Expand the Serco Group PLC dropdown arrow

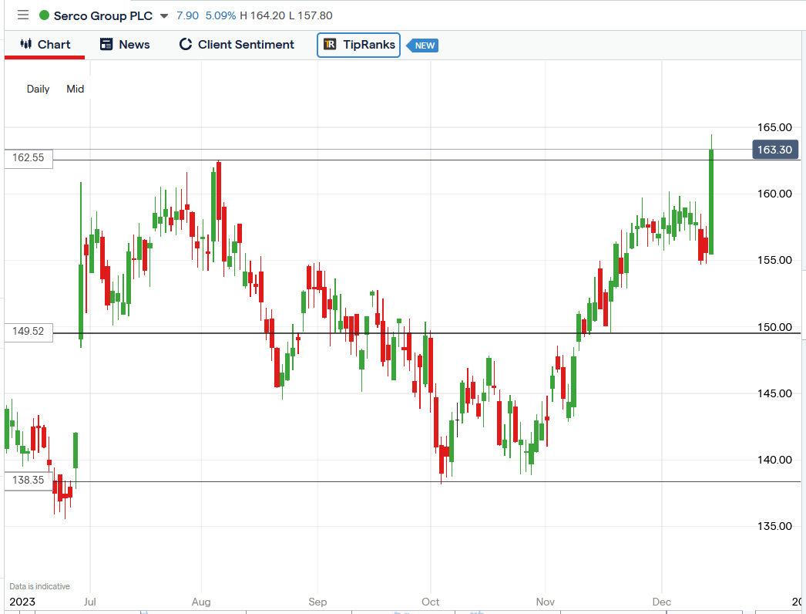(164, 16)
